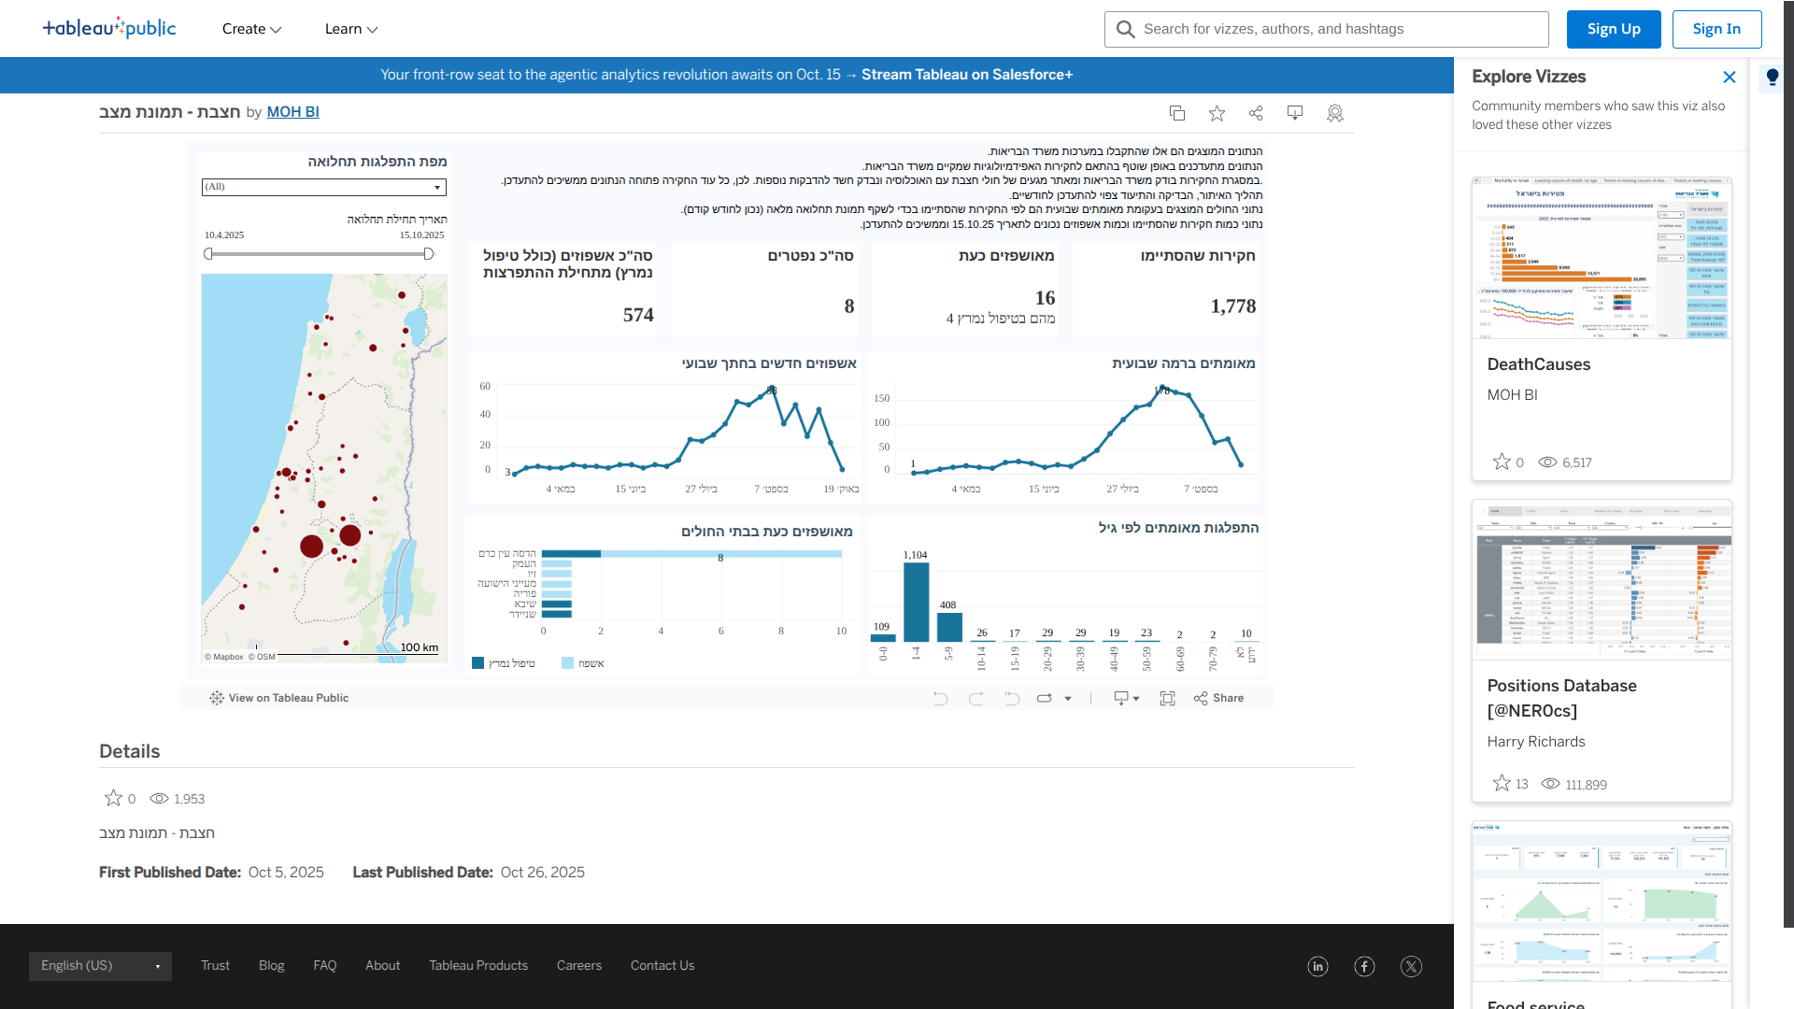
Task: Click the right handle of the date slider
Action: pyautogui.click(x=429, y=254)
